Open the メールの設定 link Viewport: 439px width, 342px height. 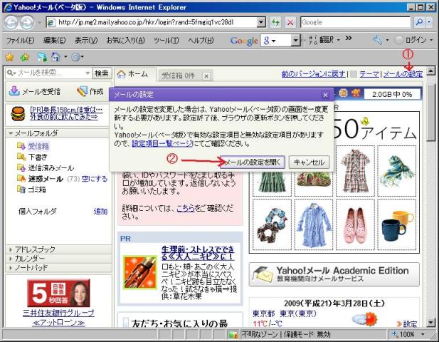(403, 74)
